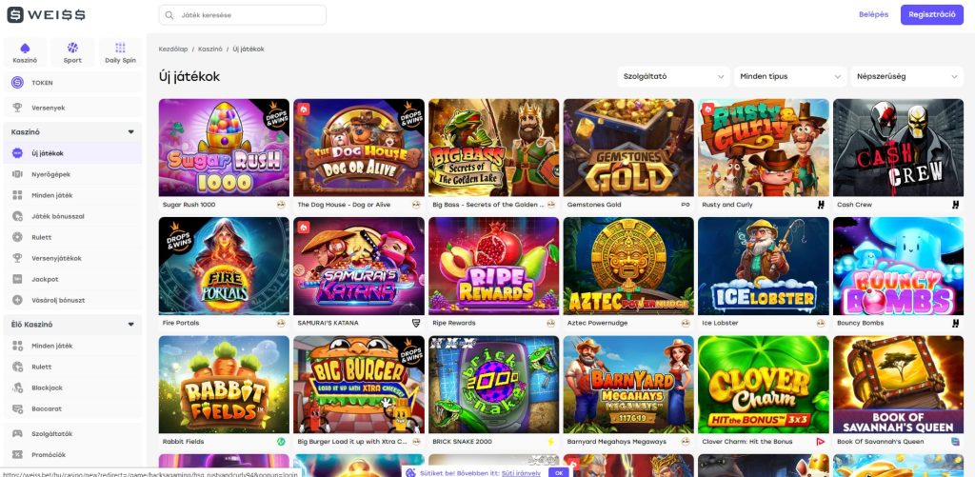Click the Belépés login link
975x477 pixels.
click(873, 15)
